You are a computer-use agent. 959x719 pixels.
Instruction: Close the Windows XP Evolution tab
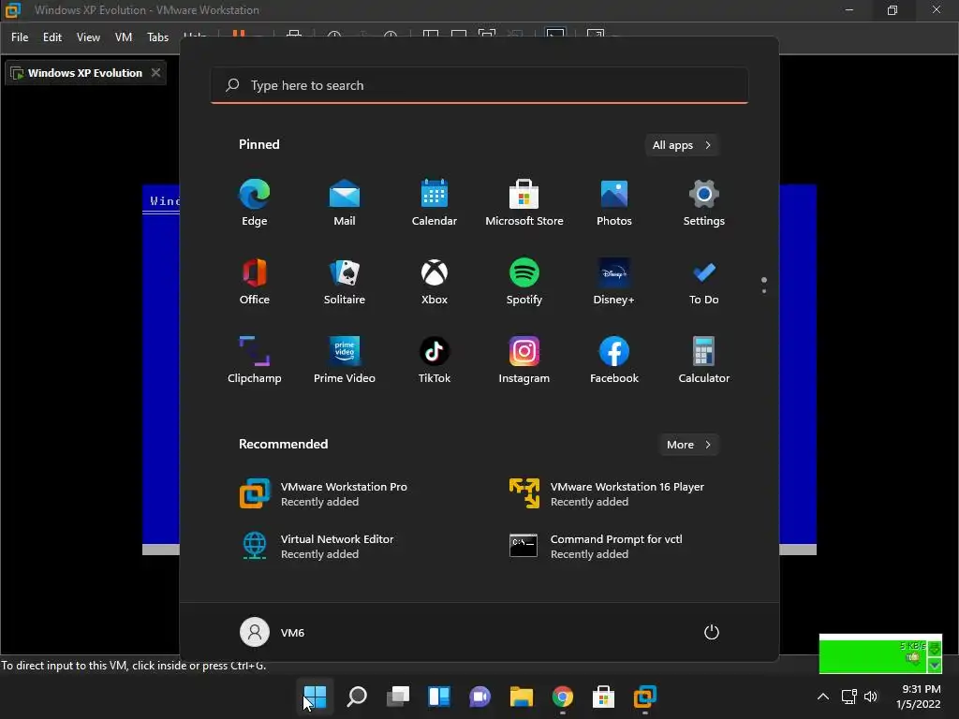[x=156, y=73]
